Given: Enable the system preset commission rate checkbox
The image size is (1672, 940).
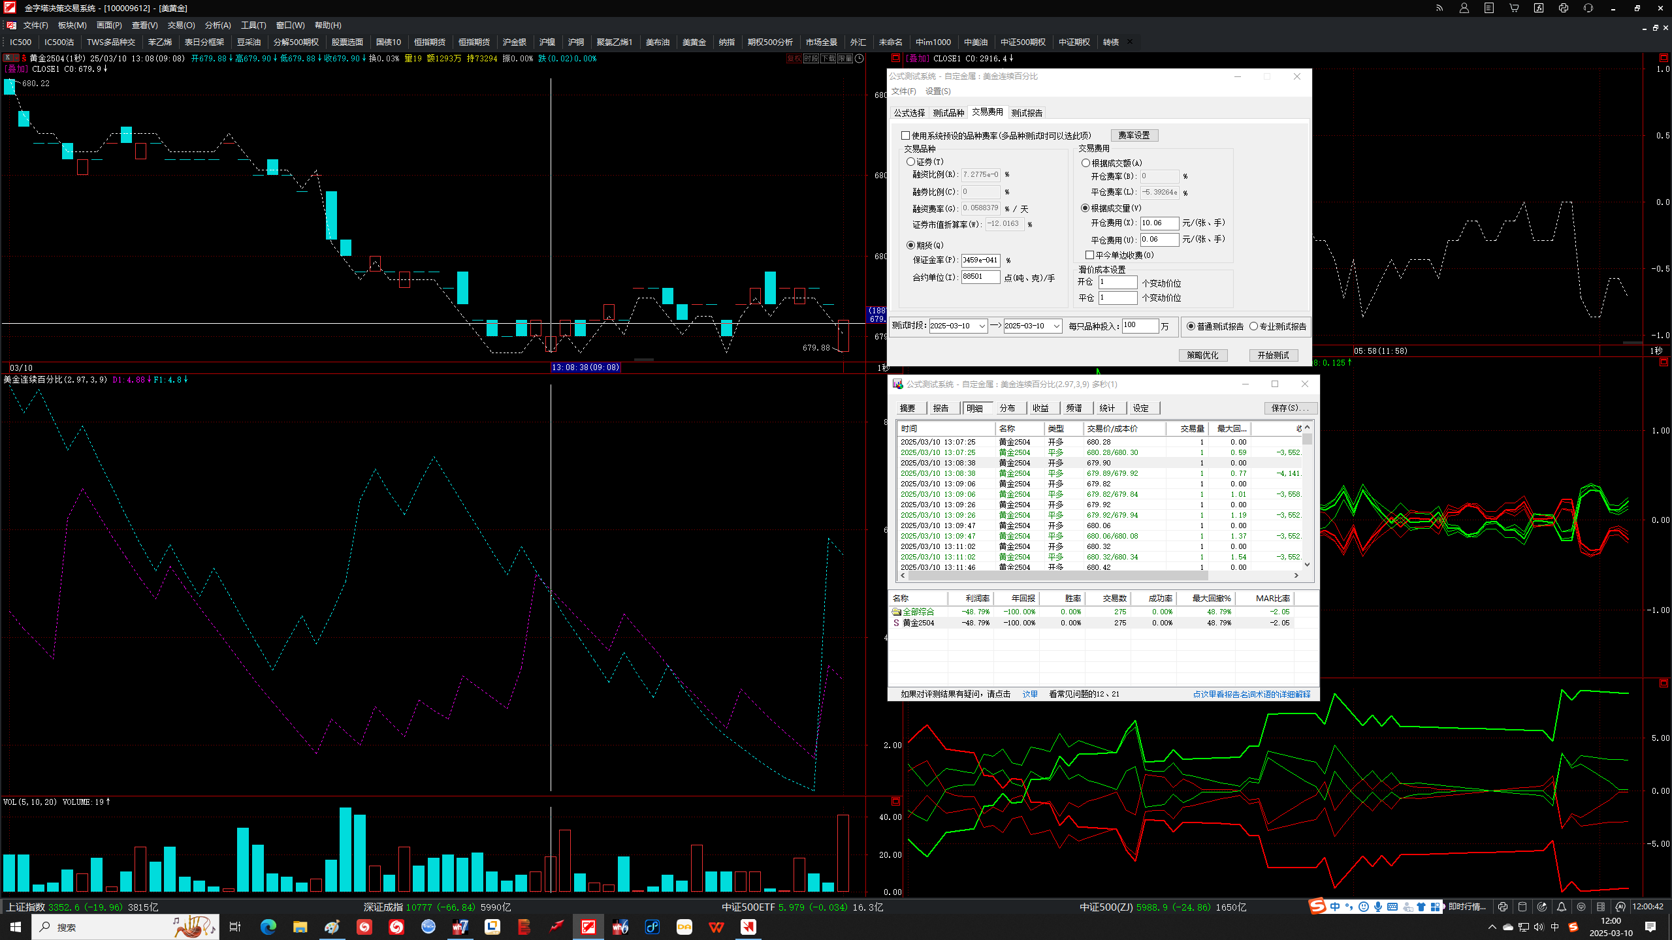Looking at the screenshot, I should click(x=905, y=136).
